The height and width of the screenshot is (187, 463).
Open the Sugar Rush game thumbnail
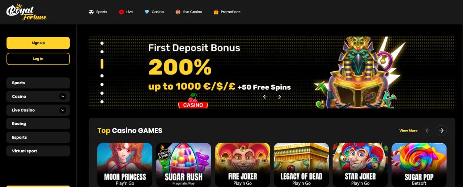[x=184, y=165]
